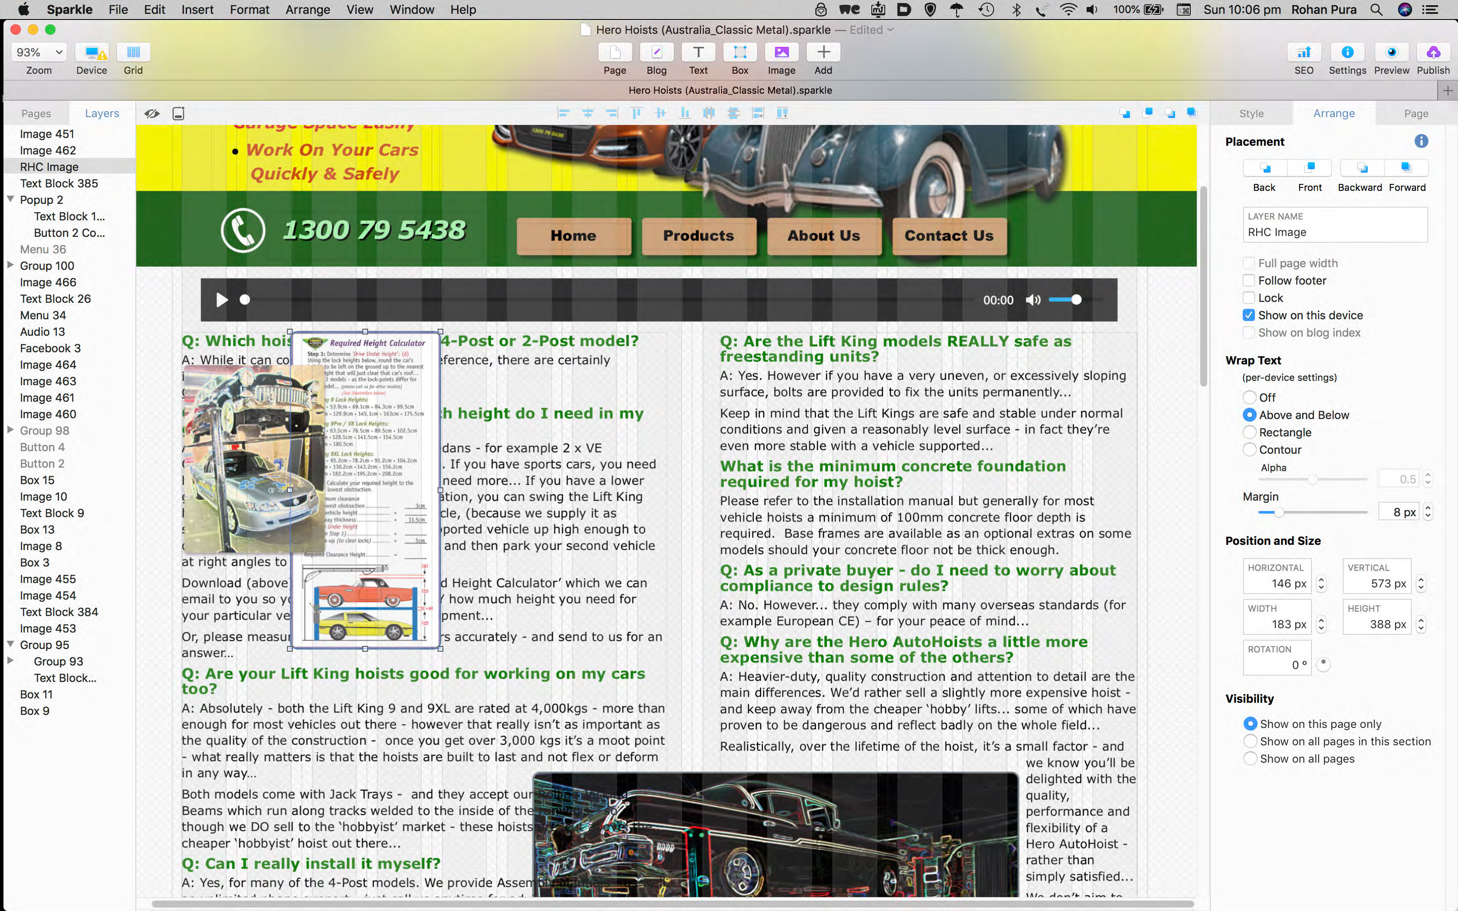
Task: Open the Page inspector tab
Action: 1416,113
